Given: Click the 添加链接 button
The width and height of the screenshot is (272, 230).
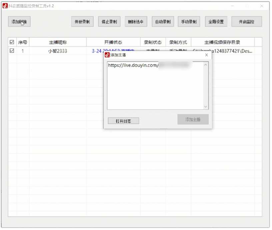Looking at the screenshot, I should tap(19, 22).
